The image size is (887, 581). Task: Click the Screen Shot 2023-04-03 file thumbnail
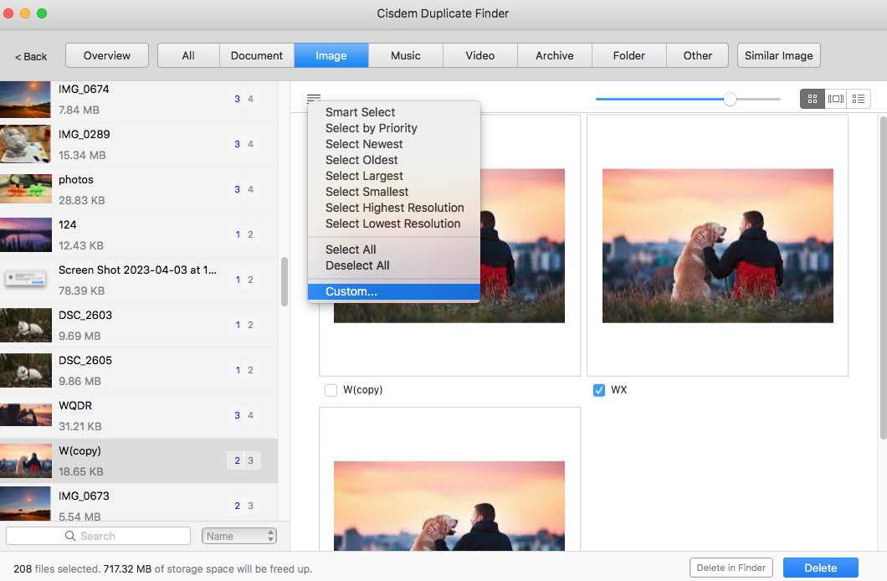click(26, 279)
